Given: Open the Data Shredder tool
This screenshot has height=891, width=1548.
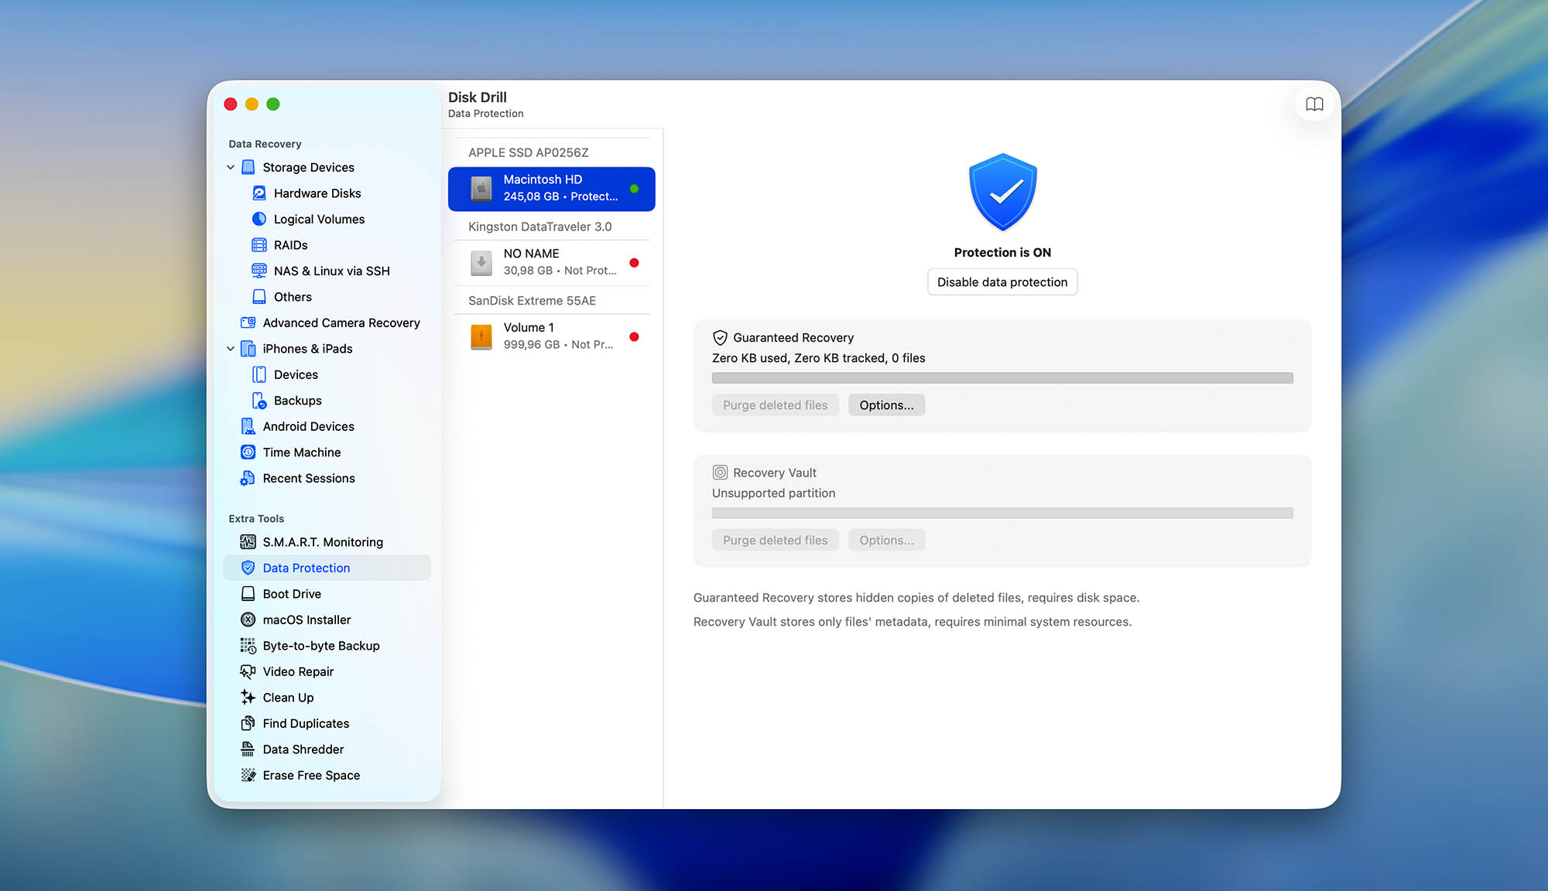Looking at the screenshot, I should (x=303, y=749).
